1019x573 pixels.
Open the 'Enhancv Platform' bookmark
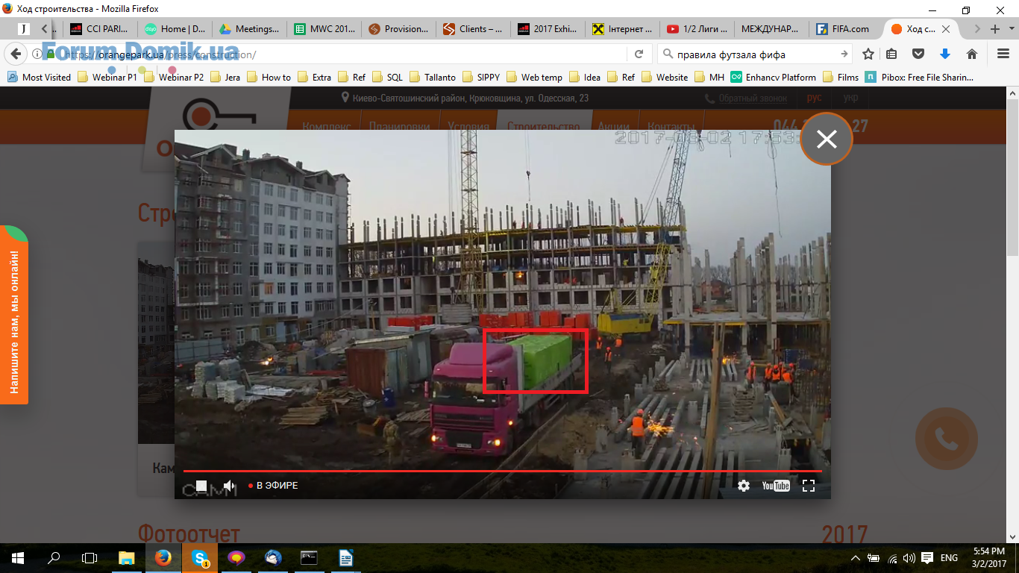pyautogui.click(x=774, y=77)
